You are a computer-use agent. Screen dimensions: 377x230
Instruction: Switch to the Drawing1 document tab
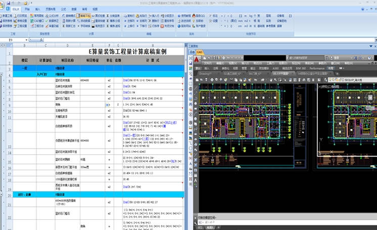pos(206,73)
